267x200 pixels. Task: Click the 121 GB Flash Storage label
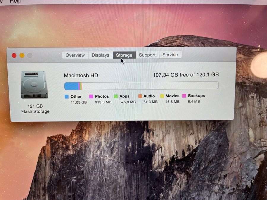tap(35, 109)
